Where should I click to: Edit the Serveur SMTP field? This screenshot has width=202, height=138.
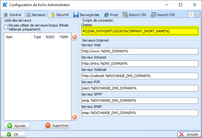click(140, 100)
